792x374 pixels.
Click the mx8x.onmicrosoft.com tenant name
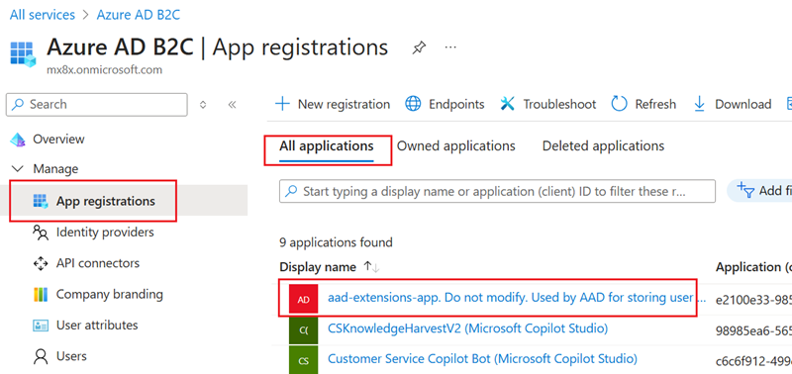(x=105, y=69)
